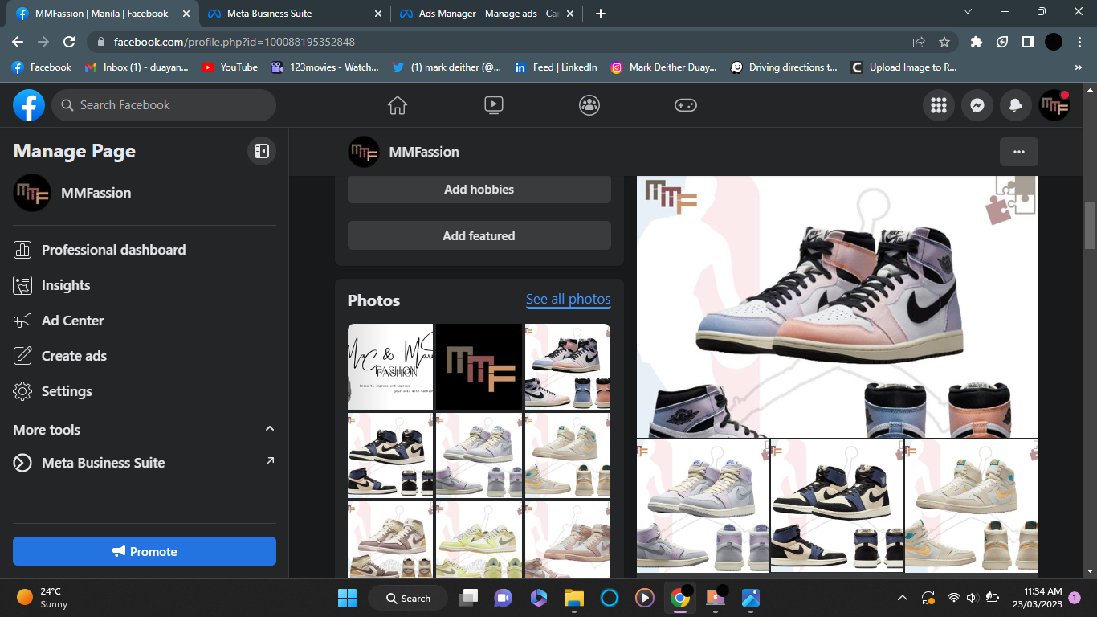Collapse the More tools section
Image resolution: width=1097 pixels, height=617 pixels.
tap(270, 429)
